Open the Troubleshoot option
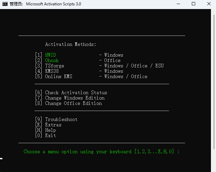This screenshot has width=216, height=172. click(61, 119)
